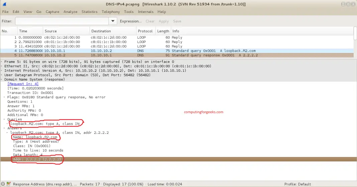Open the Tools menu

129,12
